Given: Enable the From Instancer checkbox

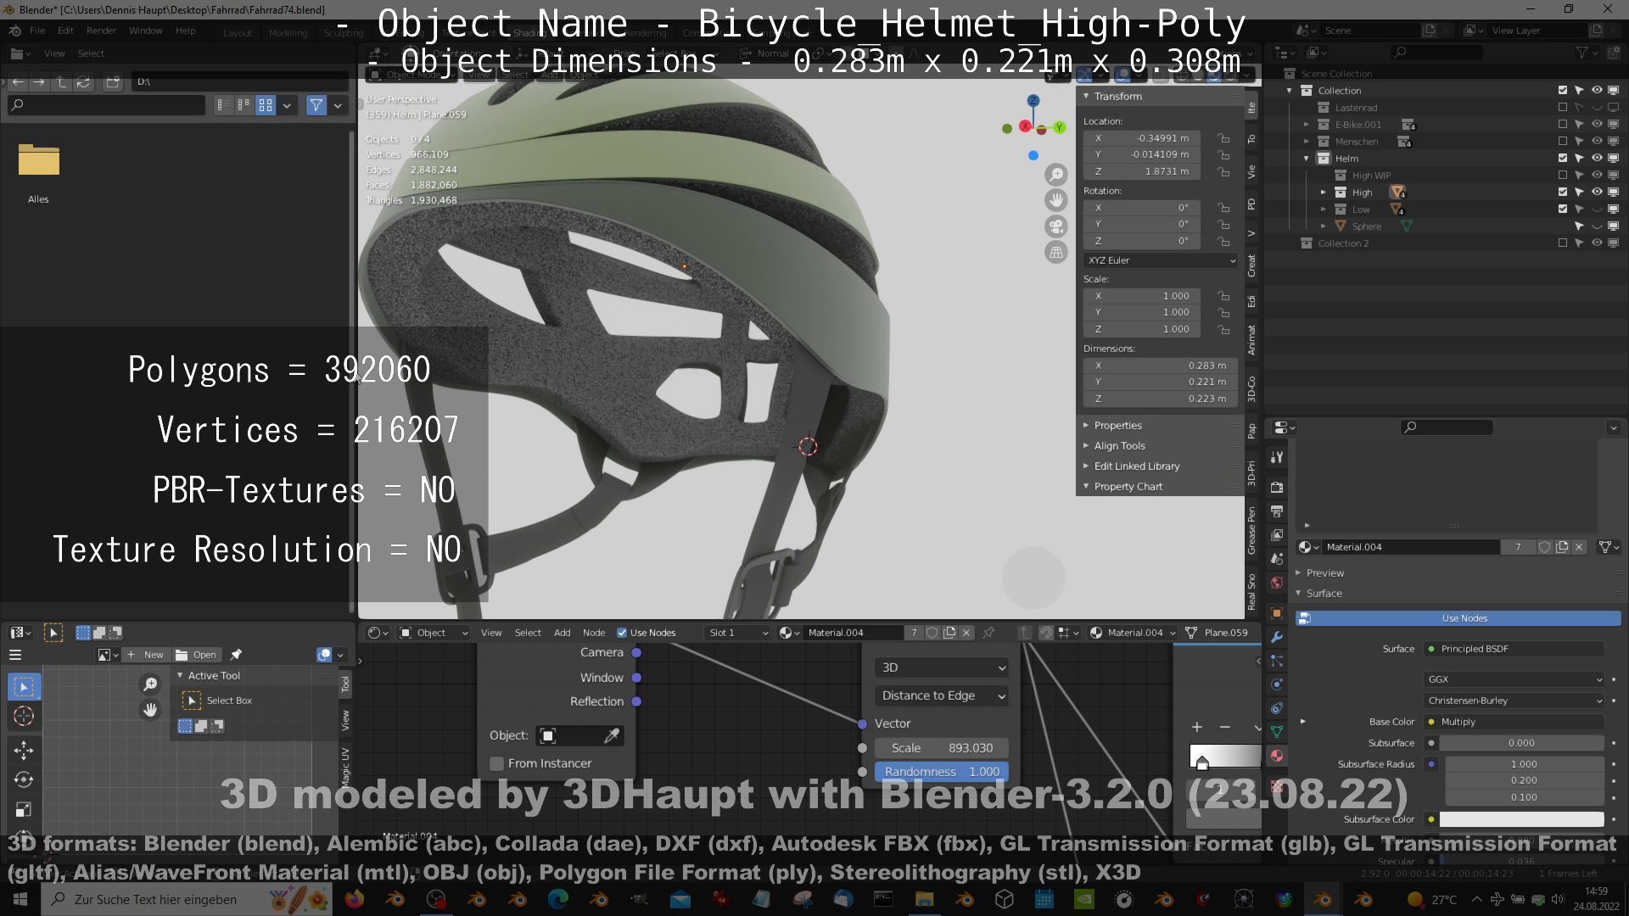Looking at the screenshot, I should 497,763.
